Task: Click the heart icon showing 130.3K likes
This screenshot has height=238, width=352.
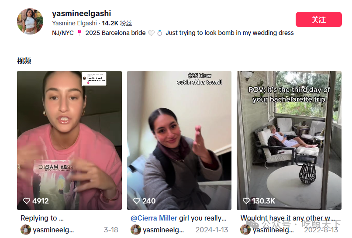Action: (246, 201)
